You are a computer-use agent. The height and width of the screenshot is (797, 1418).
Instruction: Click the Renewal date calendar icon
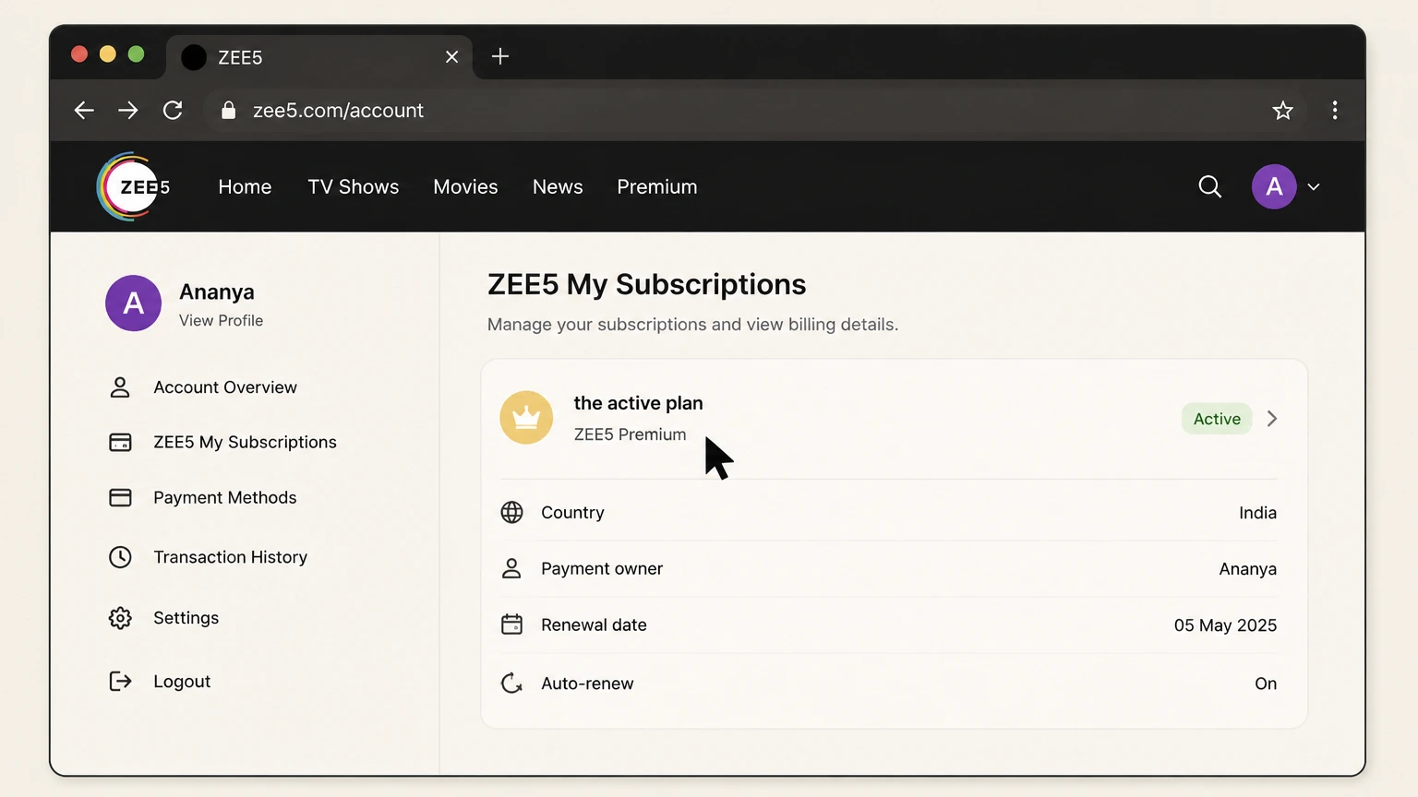click(511, 625)
